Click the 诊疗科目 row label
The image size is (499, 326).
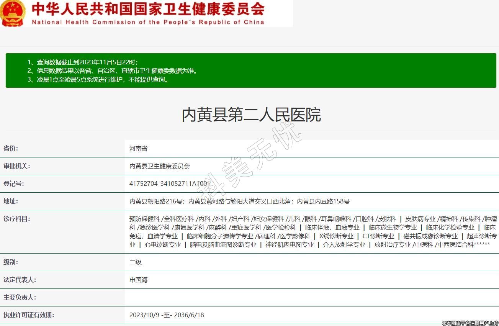tap(16, 219)
